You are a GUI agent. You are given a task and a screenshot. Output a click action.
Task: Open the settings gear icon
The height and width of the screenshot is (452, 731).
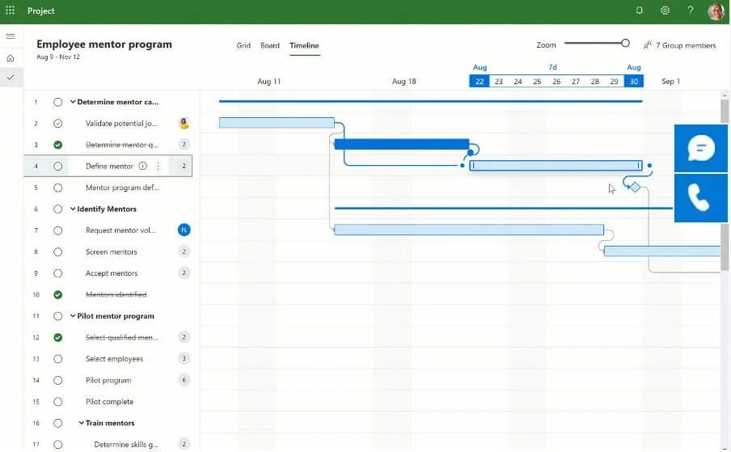coord(665,11)
